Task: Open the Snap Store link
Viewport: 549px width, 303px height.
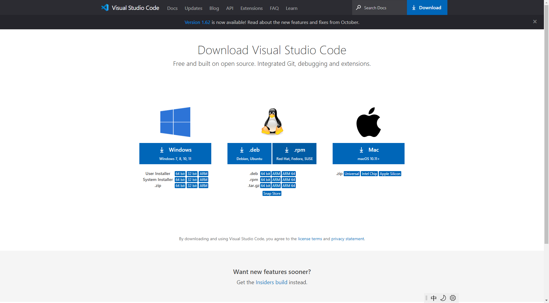Action: [272, 194]
